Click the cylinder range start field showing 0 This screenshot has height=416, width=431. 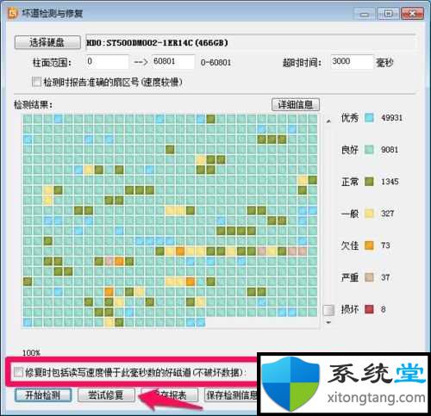click(x=107, y=61)
